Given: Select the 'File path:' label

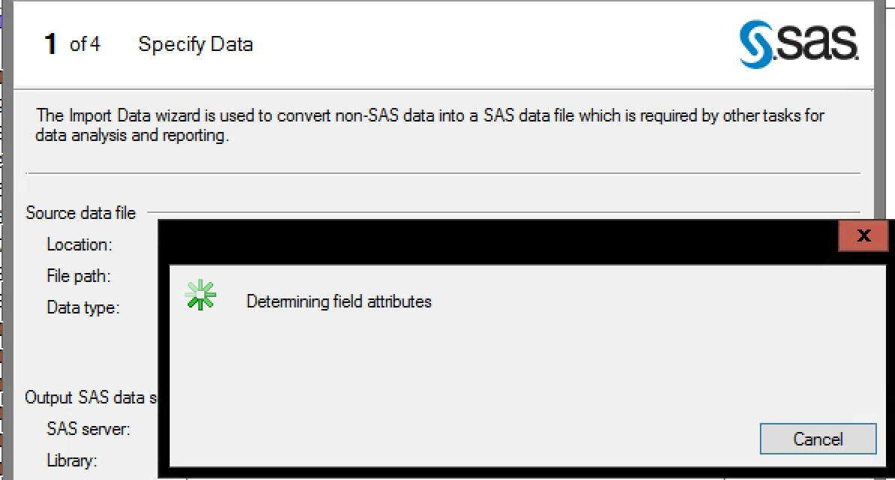Looking at the screenshot, I should click(x=78, y=276).
